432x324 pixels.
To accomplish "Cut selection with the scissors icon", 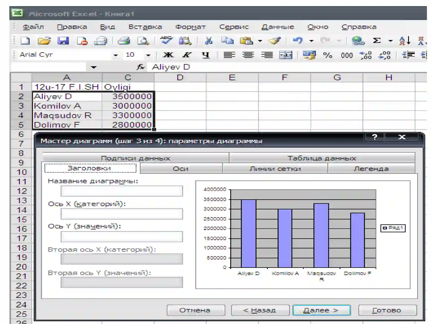I will [208, 41].
